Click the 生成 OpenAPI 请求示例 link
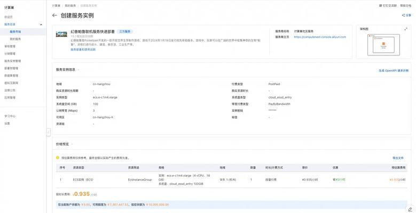Viewport: 416px width, 213px height. click(394, 71)
